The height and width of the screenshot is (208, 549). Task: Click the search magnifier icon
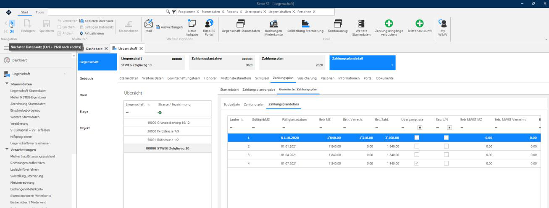tap(168, 11)
